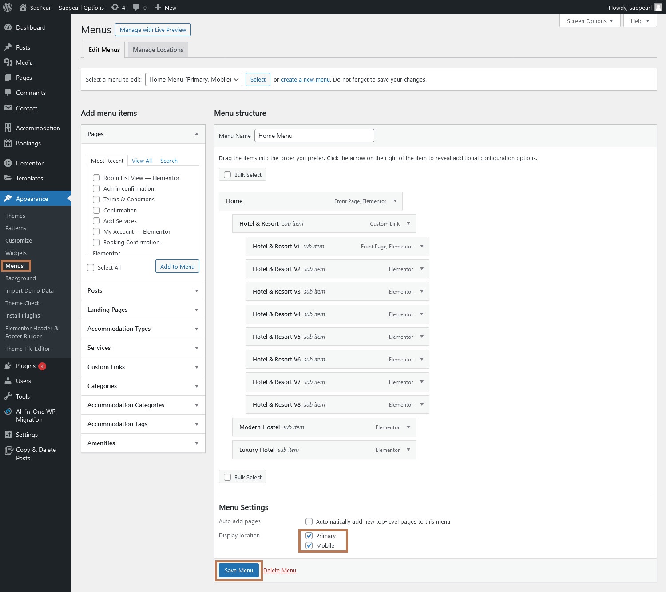Click the Delete Menu link
The height and width of the screenshot is (592, 666).
279,570
